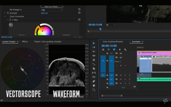The image size is (171, 107).
Task: Select the Zoom magnifier tool
Action: pos(94,90)
